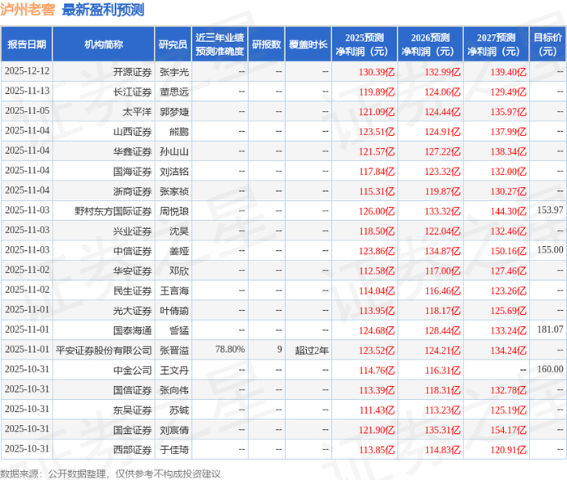567x480 pixels.
Task: Click the 117.84亿 profit value
Action: point(377,172)
